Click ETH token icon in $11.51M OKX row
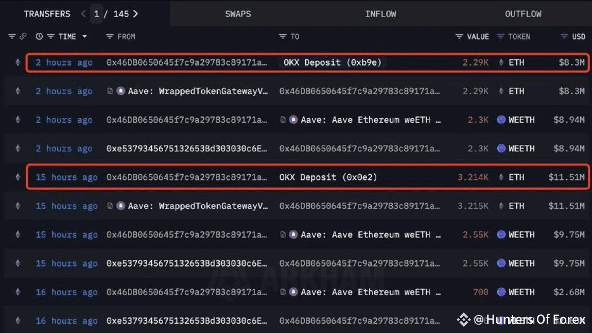This screenshot has height=333, width=592. pos(501,177)
